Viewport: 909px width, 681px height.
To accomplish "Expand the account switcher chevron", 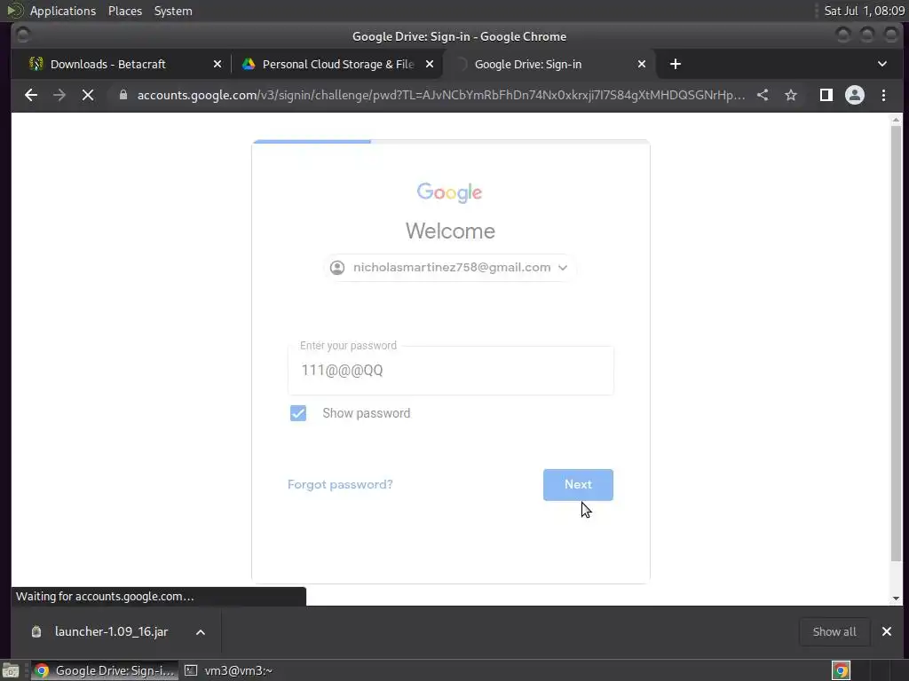I will (x=562, y=268).
